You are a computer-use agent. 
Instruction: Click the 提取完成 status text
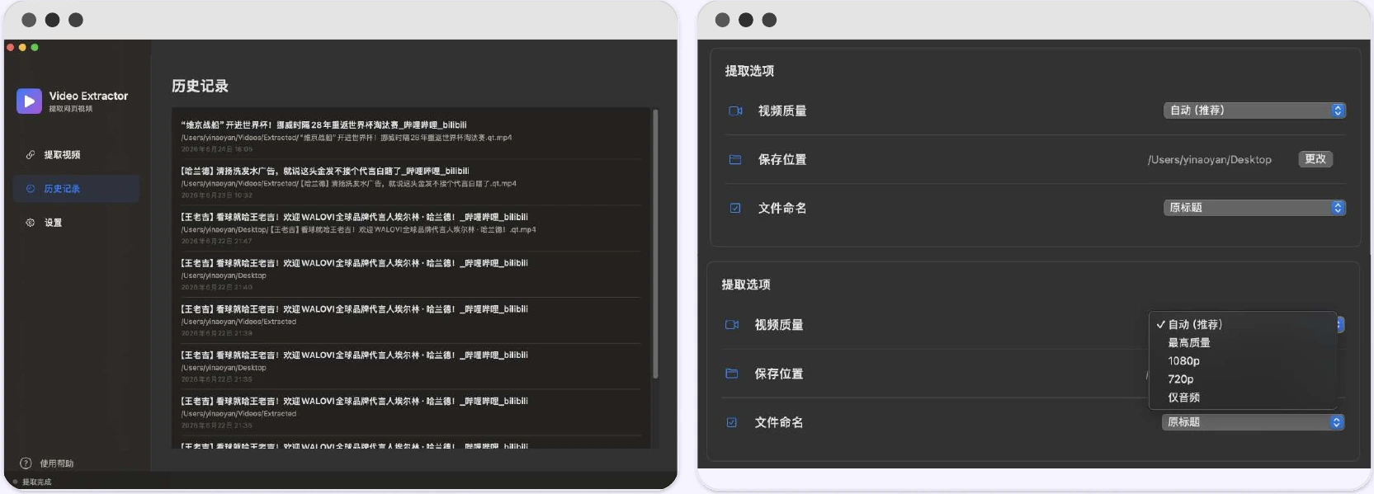[x=36, y=482]
